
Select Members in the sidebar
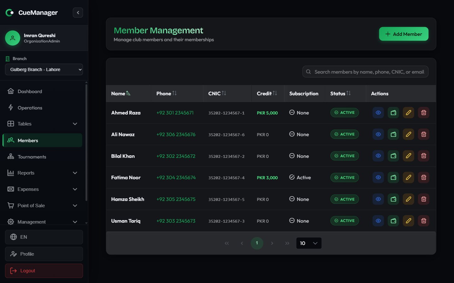point(42,140)
